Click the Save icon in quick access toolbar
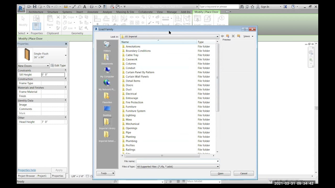Viewport: 335px width, 188px height. click(x=35, y=7)
